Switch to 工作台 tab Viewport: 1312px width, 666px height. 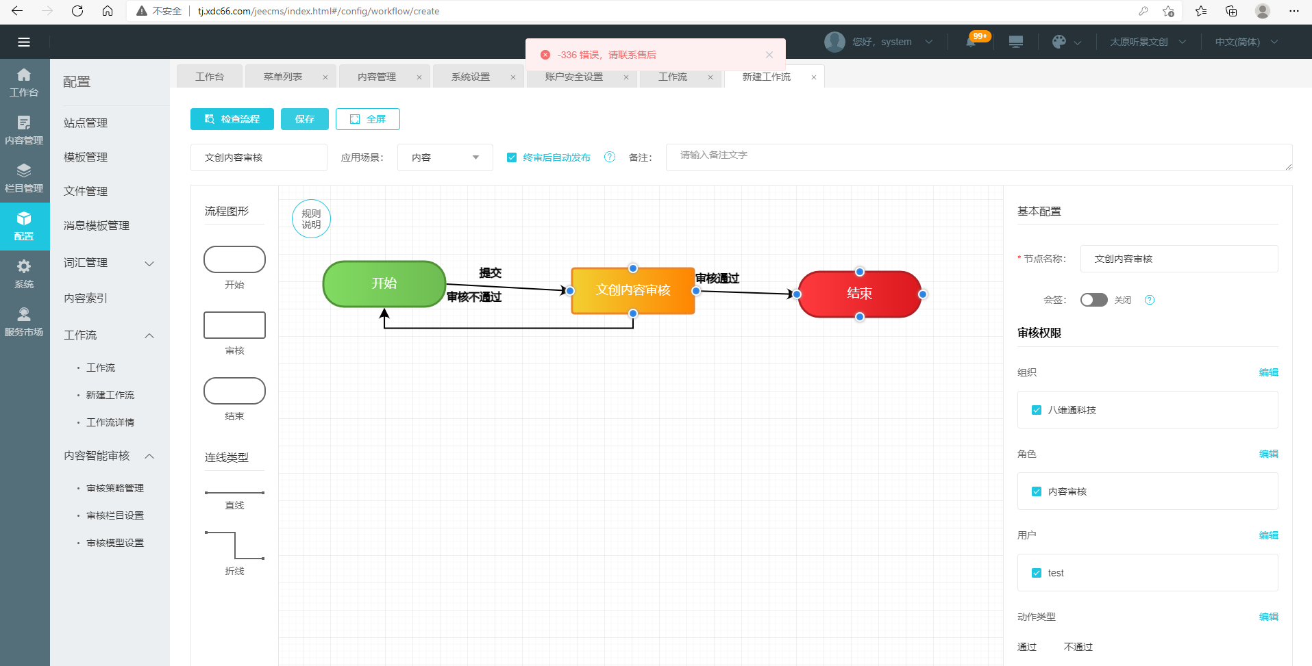(210, 77)
